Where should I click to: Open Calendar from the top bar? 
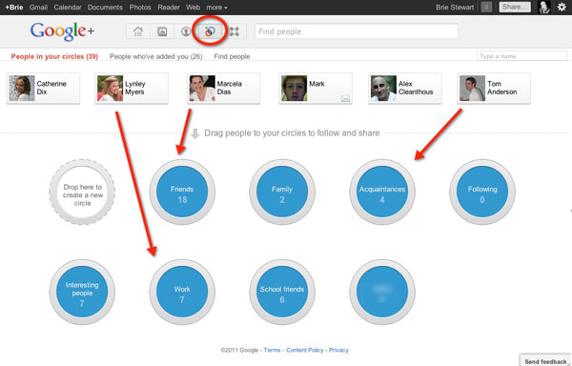(x=68, y=8)
